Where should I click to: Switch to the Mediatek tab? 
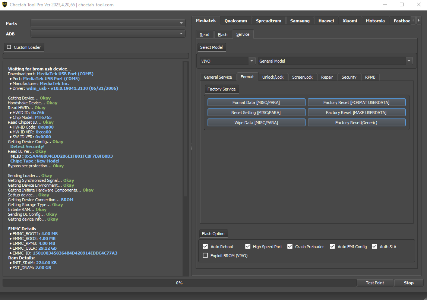(206, 20)
